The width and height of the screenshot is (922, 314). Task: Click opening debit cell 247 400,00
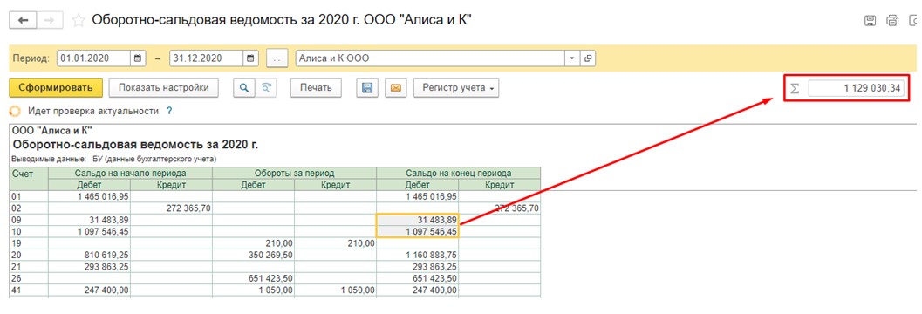point(89,290)
